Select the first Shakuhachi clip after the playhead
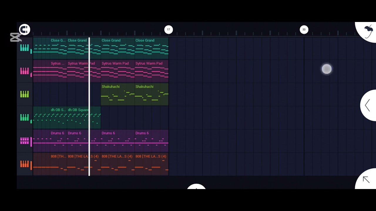Viewport: 376px width, 211px height. 118,94
